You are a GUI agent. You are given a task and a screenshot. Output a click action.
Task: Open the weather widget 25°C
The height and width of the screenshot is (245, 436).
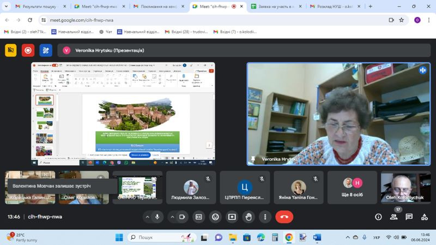22,237
